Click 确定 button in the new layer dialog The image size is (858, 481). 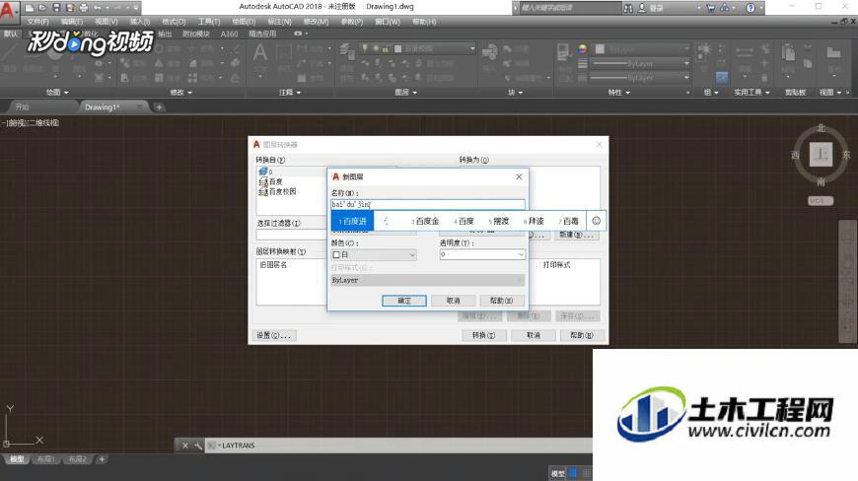(x=404, y=301)
